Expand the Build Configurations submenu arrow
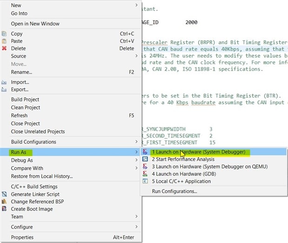The image size is (288, 243). click(x=136, y=142)
